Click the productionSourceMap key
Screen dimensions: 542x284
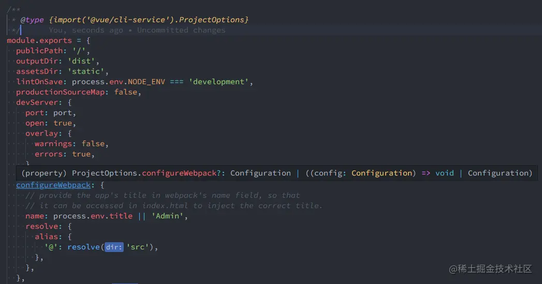(60, 92)
